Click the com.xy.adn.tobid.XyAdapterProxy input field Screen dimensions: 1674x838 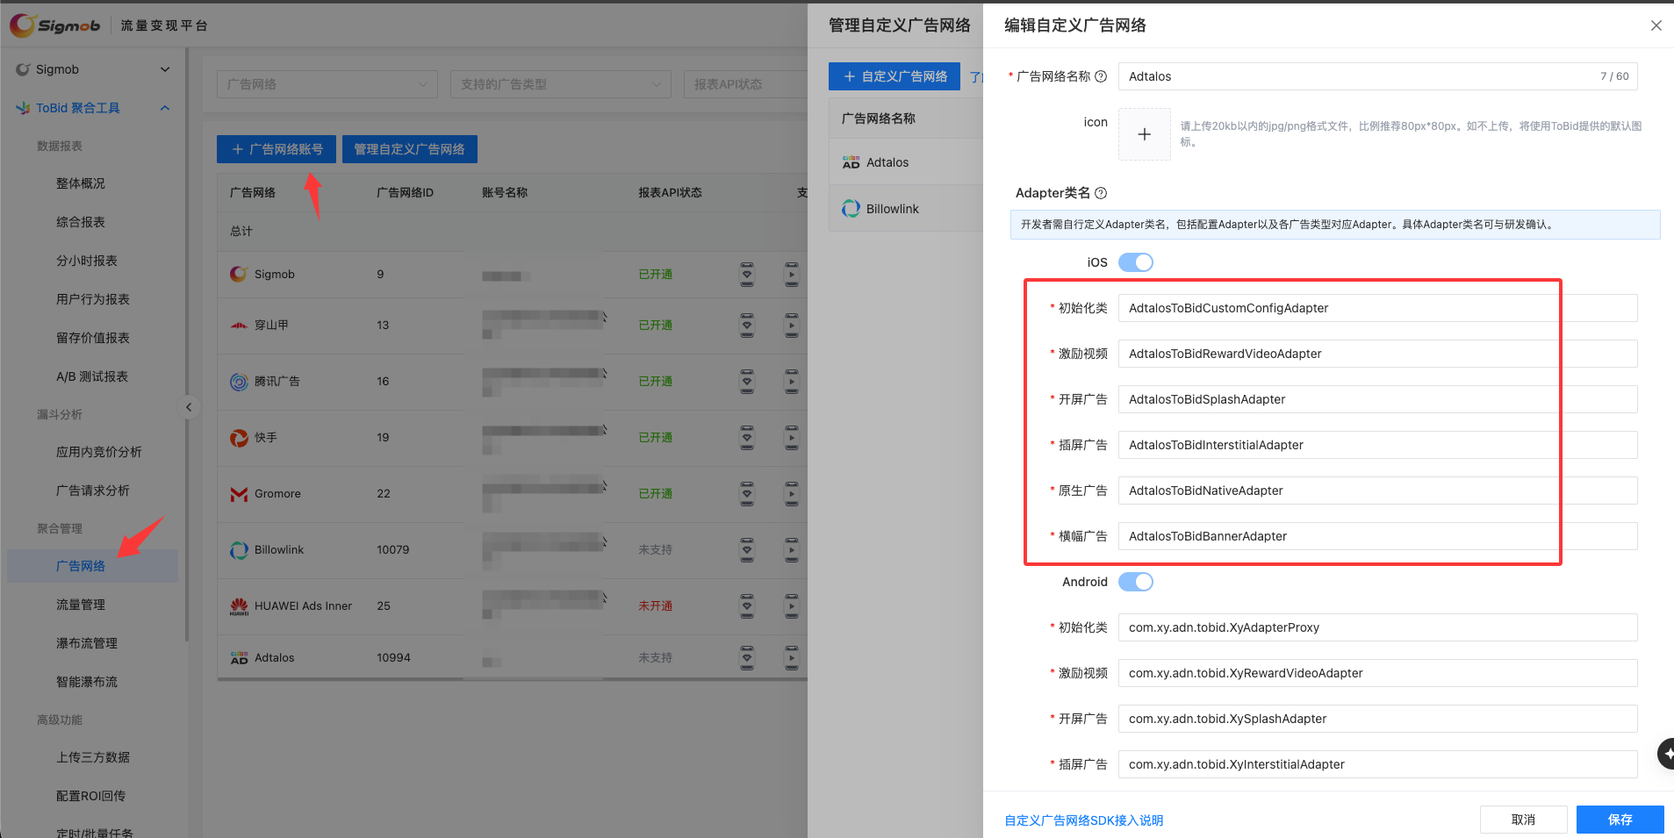pyautogui.click(x=1378, y=627)
